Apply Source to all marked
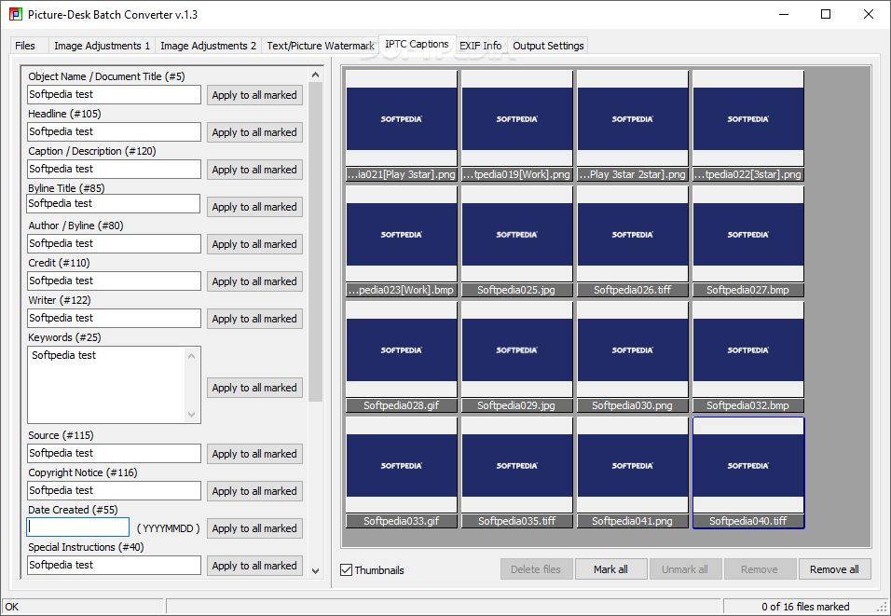 tap(254, 454)
